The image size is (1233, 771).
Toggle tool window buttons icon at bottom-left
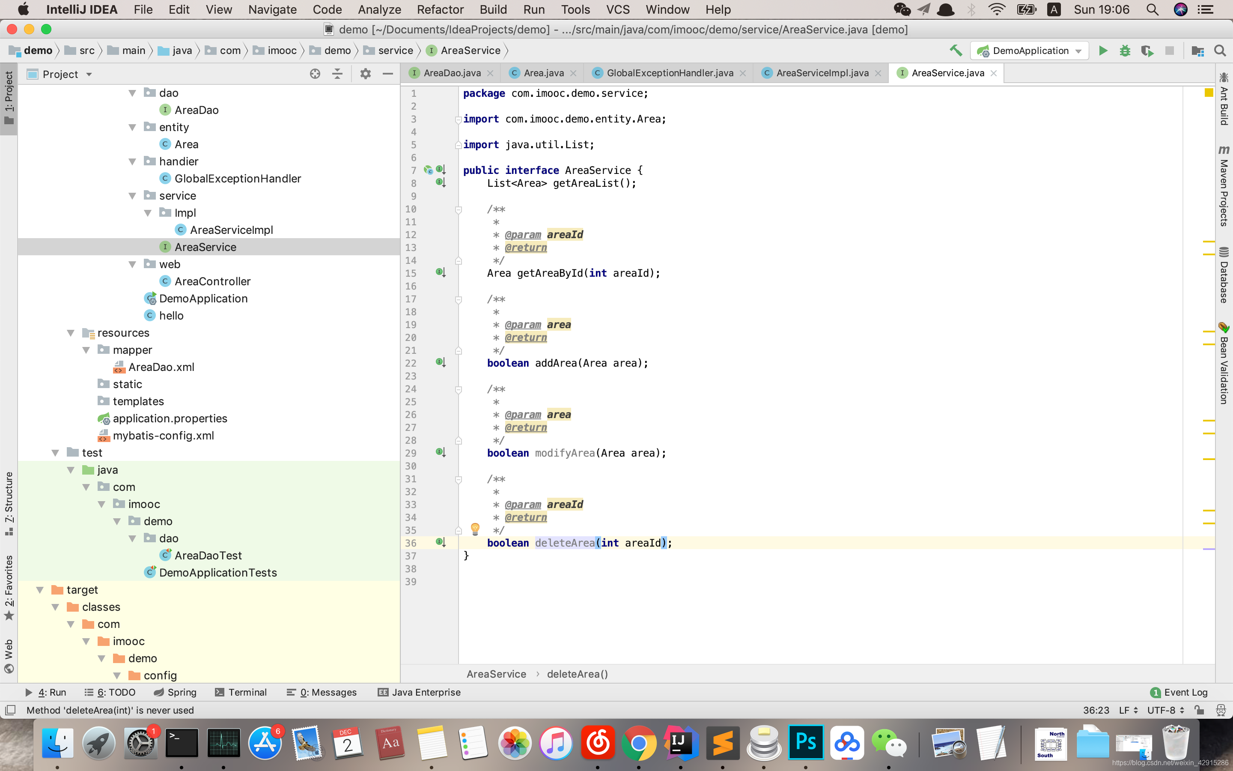10,710
